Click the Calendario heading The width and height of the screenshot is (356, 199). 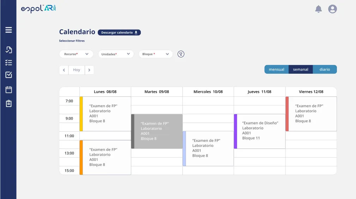(x=77, y=32)
